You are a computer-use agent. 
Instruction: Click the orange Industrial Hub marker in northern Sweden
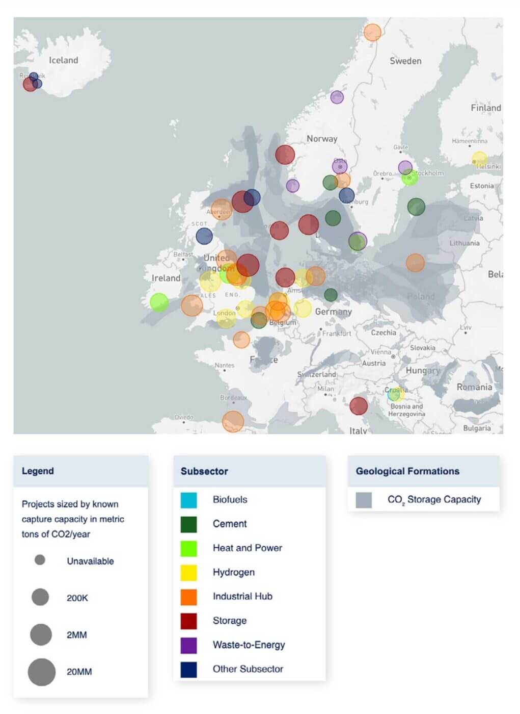[x=372, y=32]
